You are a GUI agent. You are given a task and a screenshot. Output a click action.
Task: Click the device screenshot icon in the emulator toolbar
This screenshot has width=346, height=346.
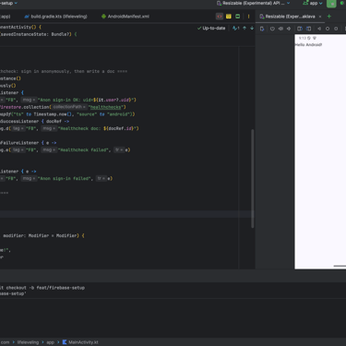tap(262, 29)
